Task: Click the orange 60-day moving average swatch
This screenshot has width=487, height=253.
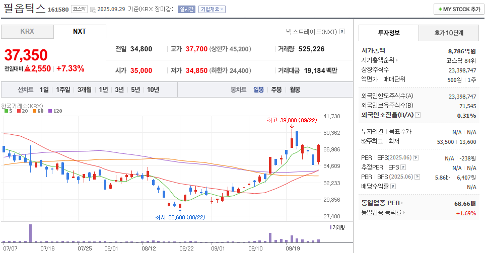Action: [34, 111]
